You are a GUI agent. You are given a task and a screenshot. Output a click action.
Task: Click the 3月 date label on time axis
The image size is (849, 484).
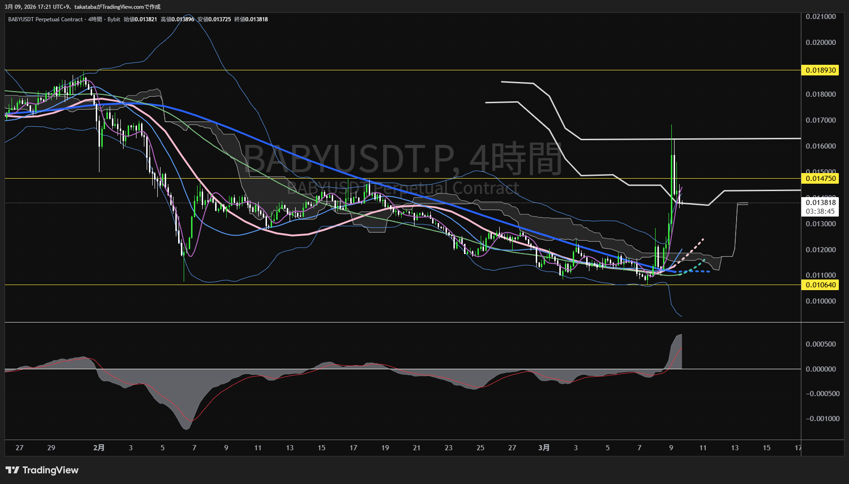[544, 447]
